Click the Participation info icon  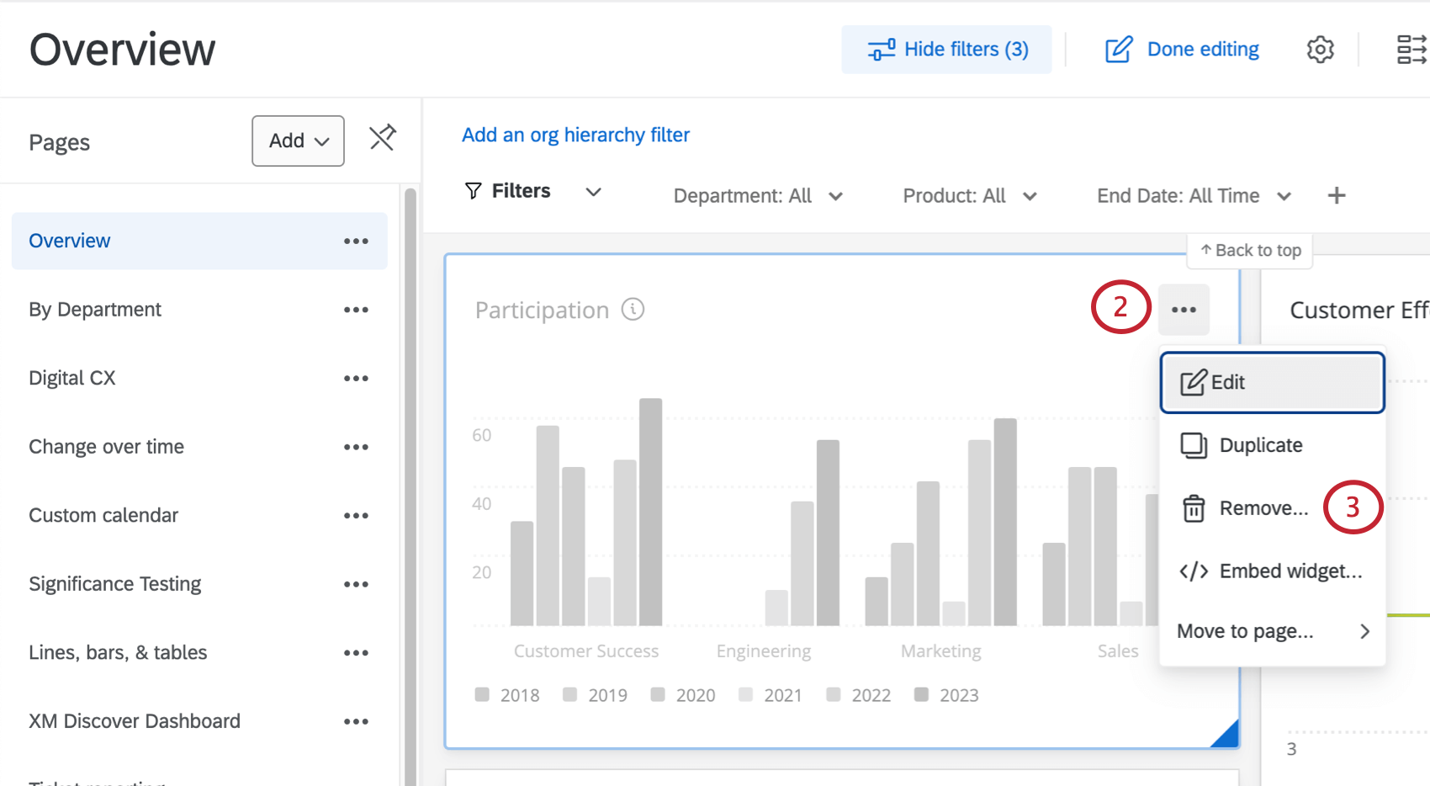point(633,310)
